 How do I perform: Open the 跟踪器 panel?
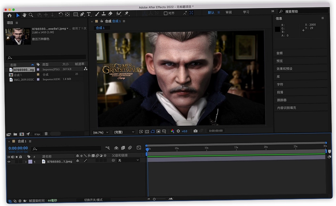(281, 100)
